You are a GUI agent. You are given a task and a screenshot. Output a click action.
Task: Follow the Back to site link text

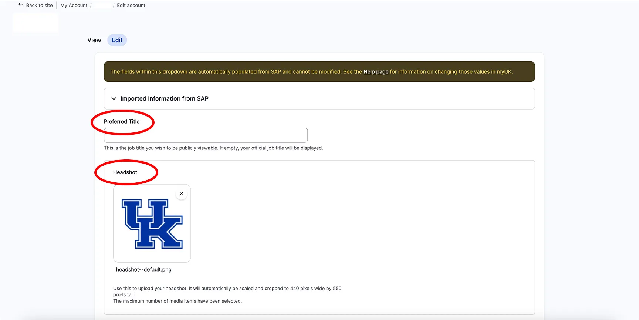point(40,6)
